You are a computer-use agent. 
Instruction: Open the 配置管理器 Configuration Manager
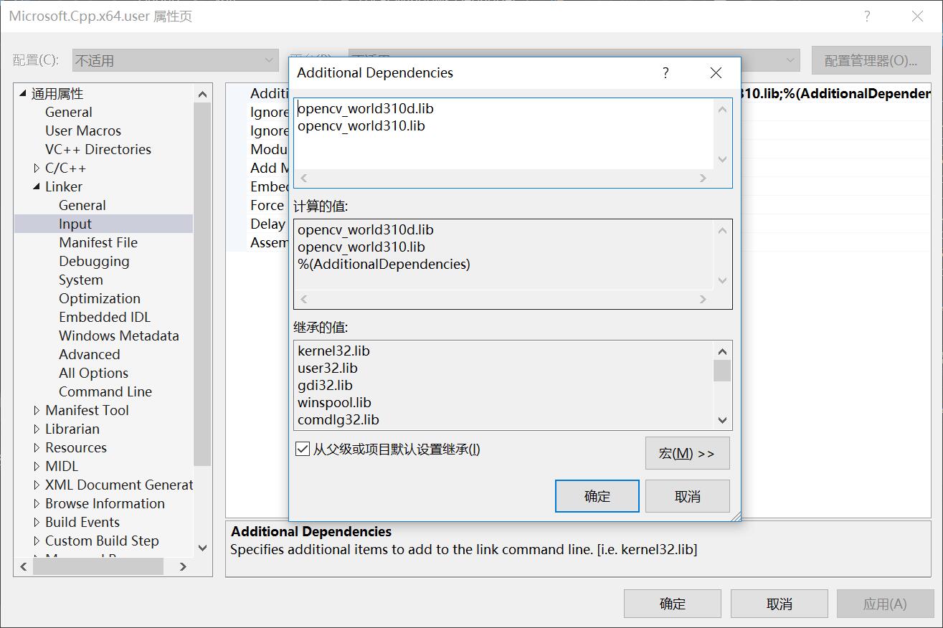click(871, 60)
